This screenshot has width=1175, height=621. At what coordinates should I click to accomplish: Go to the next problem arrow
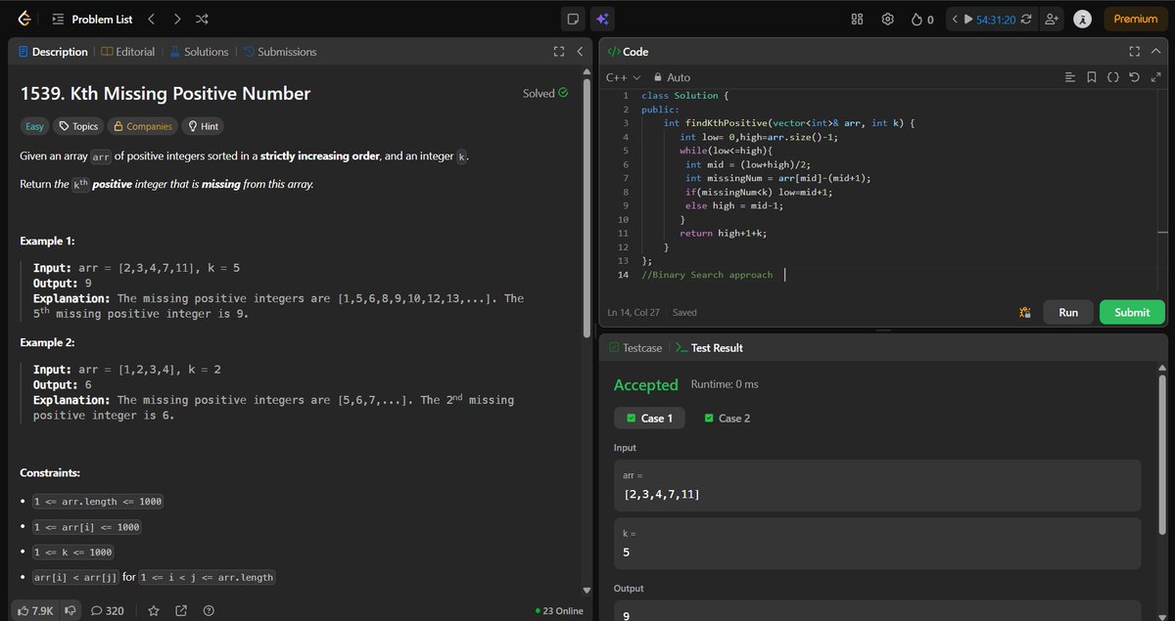click(x=176, y=19)
